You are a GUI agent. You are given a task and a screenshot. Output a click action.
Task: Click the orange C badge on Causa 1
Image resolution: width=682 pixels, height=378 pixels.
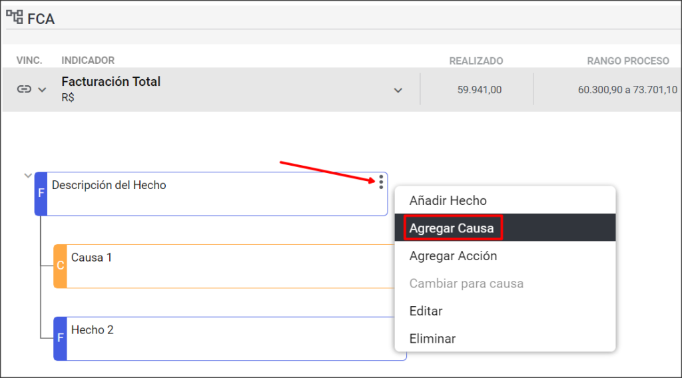click(x=60, y=266)
